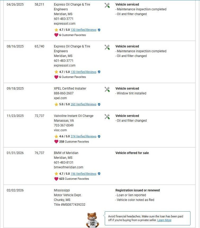Click the wrench icon for the 08/16/2025 service
Viewport: 200px width, 228px height.
pyautogui.click(x=107, y=47)
